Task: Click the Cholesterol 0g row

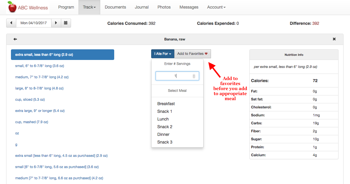Action: click(x=294, y=107)
